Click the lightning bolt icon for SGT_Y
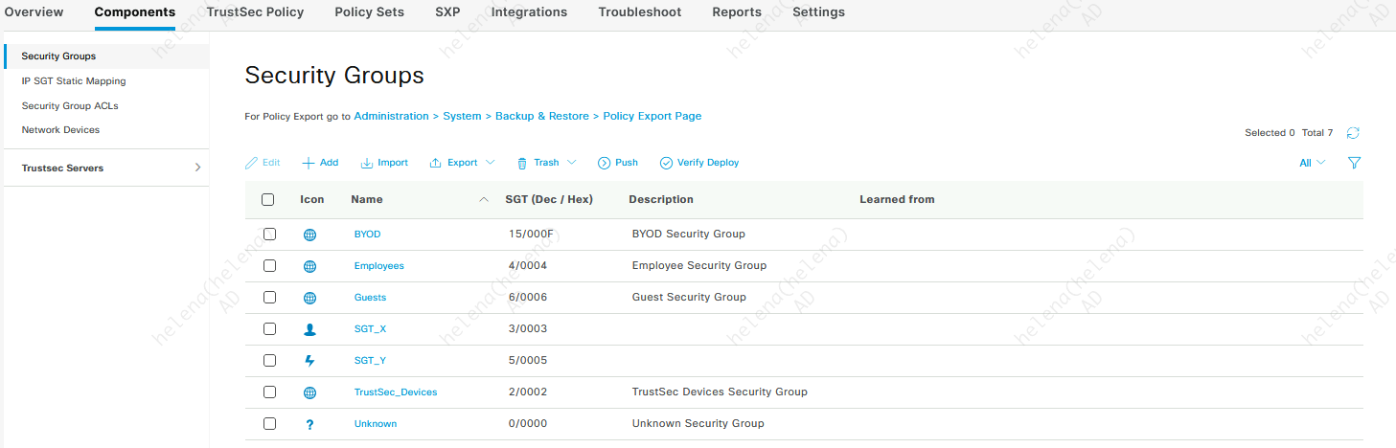The height and width of the screenshot is (448, 1396). [309, 361]
